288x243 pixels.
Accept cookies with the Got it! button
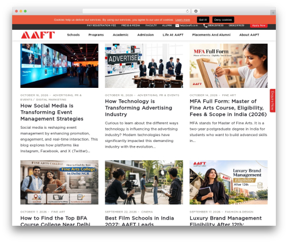click(x=203, y=20)
